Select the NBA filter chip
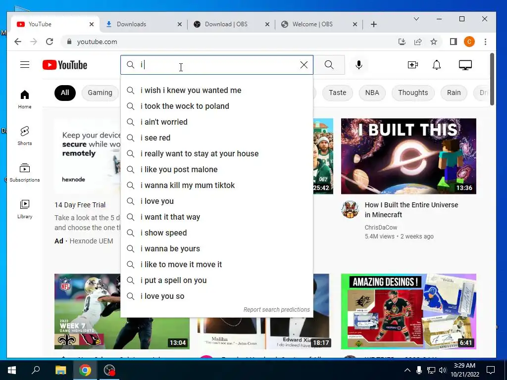 (x=372, y=93)
